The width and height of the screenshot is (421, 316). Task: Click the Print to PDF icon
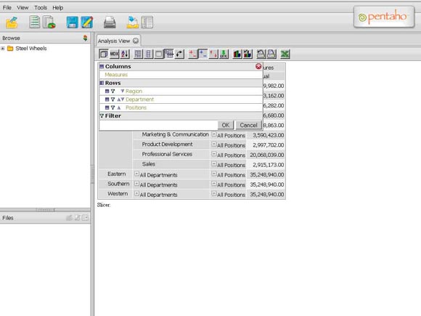click(x=271, y=54)
